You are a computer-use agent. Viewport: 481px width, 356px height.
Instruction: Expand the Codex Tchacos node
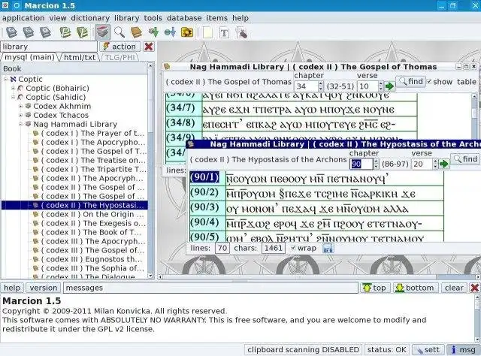coord(21,116)
